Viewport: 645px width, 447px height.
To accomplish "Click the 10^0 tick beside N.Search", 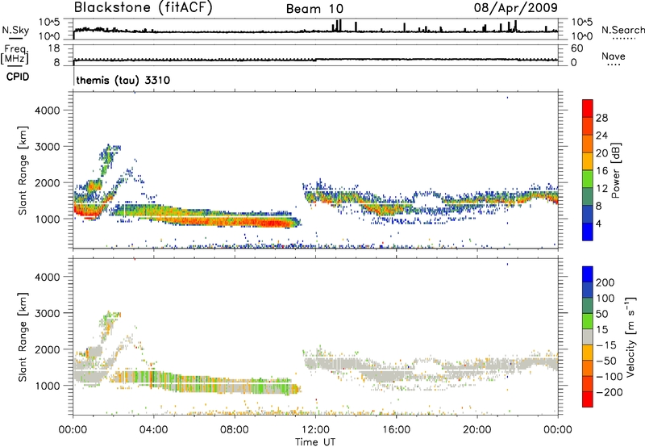I will (x=582, y=36).
